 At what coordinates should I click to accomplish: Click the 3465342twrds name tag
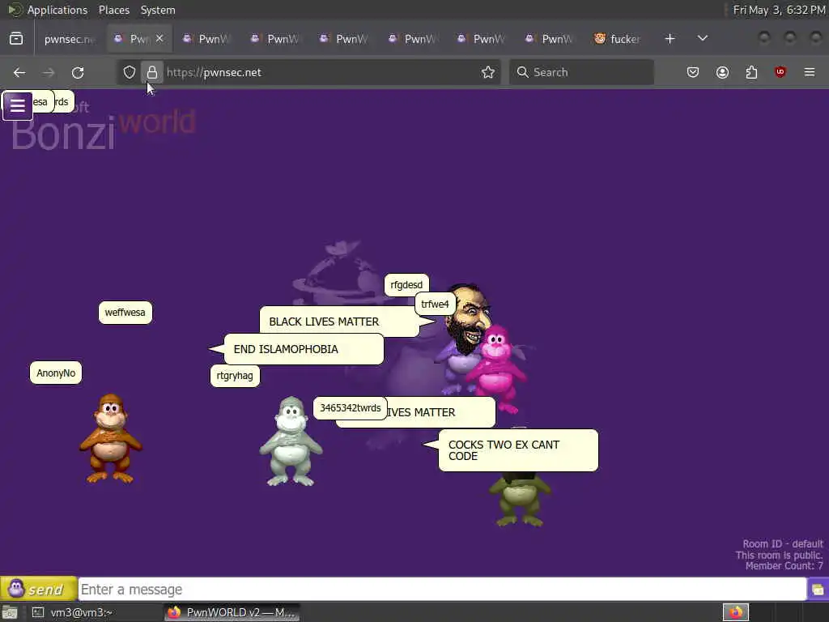350,408
